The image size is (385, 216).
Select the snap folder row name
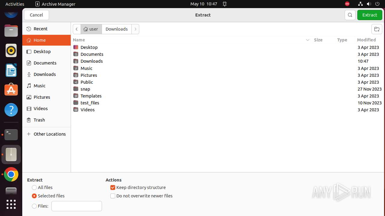tap(85, 89)
